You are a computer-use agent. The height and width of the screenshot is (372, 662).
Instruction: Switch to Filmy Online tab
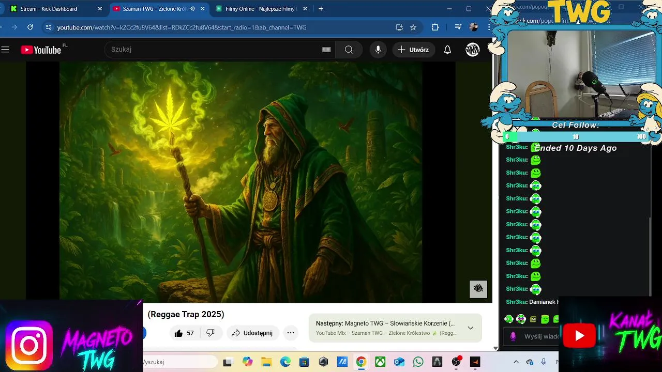261,9
